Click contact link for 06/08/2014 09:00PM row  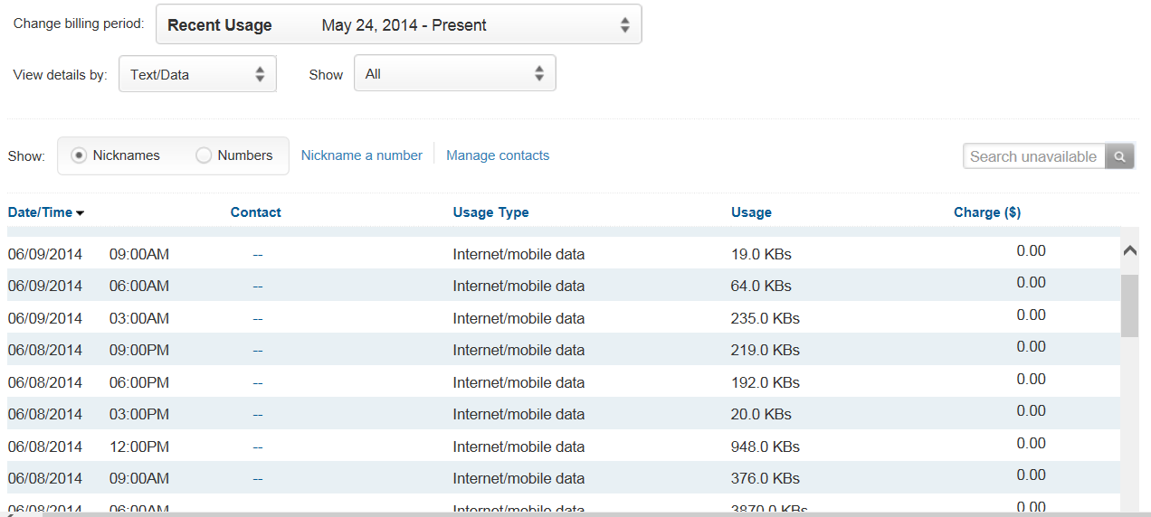(258, 351)
